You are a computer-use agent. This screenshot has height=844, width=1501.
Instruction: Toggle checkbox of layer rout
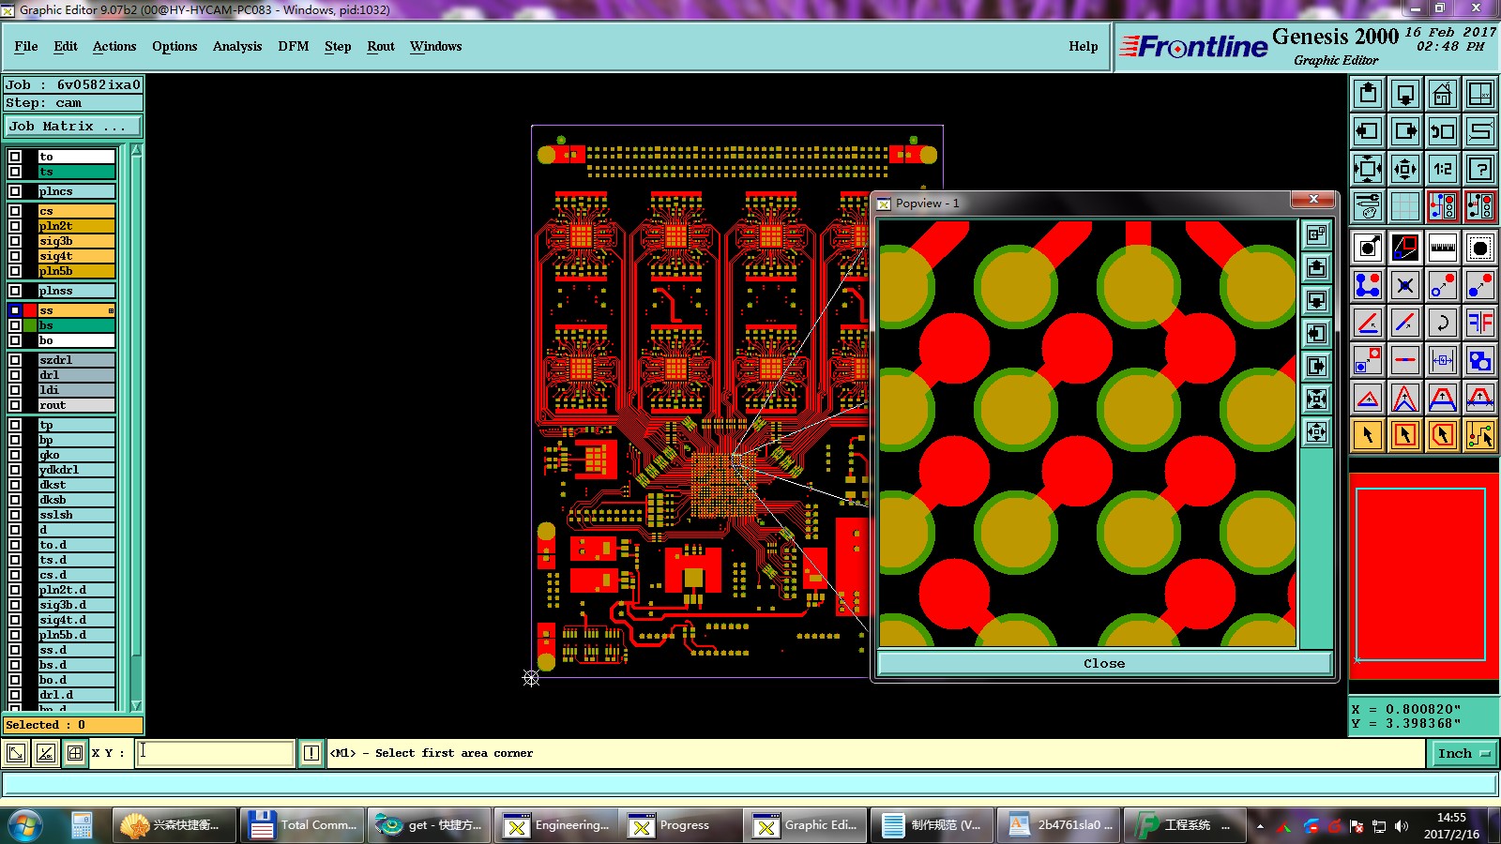click(x=15, y=405)
